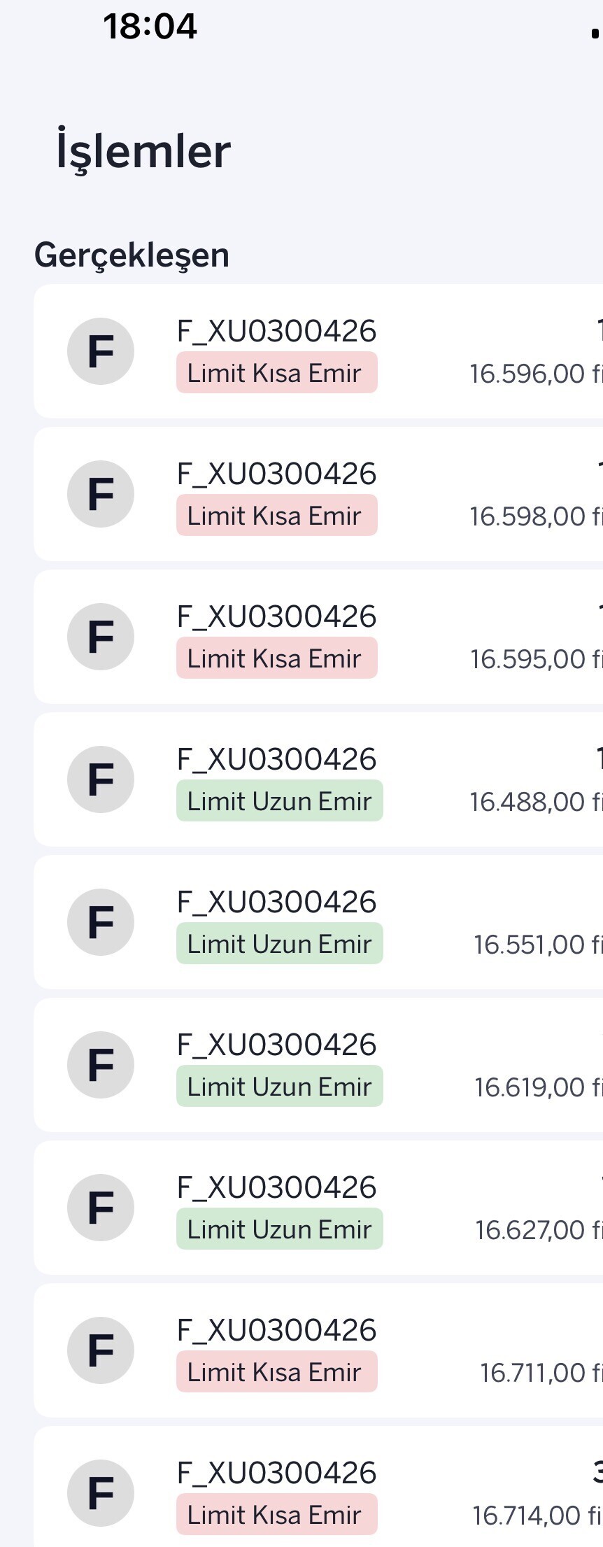The height and width of the screenshot is (1547, 603).
Task: Tap the F icon beside the 16.488,00 order
Action: [x=101, y=779]
